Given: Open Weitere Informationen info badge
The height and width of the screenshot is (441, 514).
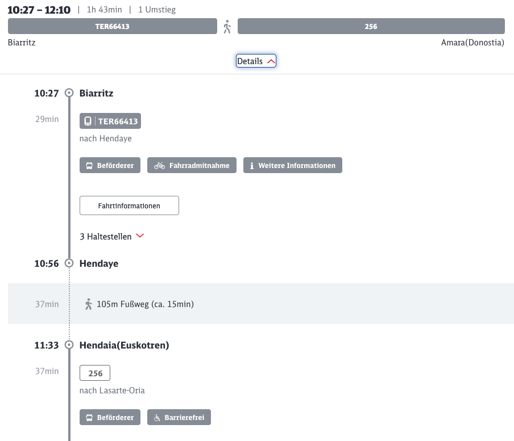Looking at the screenshot, I should [292, 166].
